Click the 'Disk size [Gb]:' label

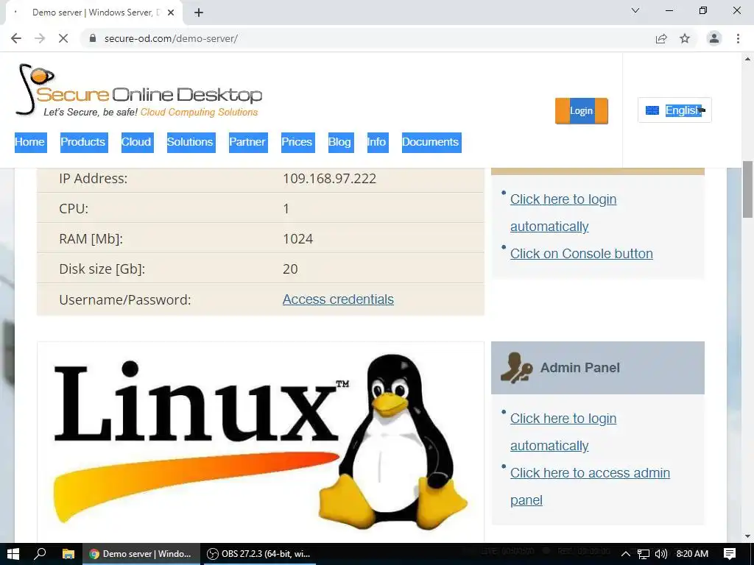[x=102, y=269]
